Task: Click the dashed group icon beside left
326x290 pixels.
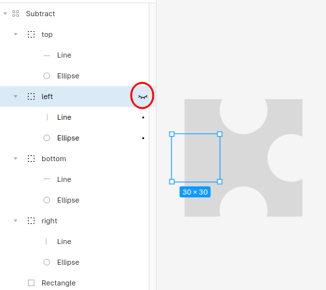Action: click(31, 96)
